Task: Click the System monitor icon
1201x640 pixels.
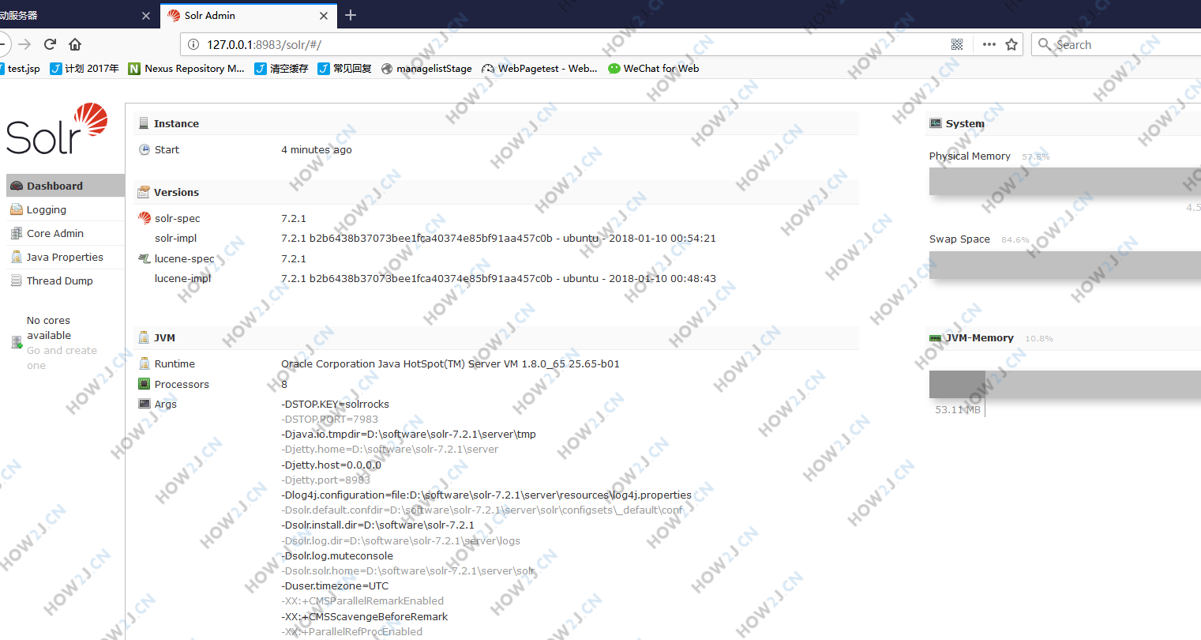Action: (936, 123)
